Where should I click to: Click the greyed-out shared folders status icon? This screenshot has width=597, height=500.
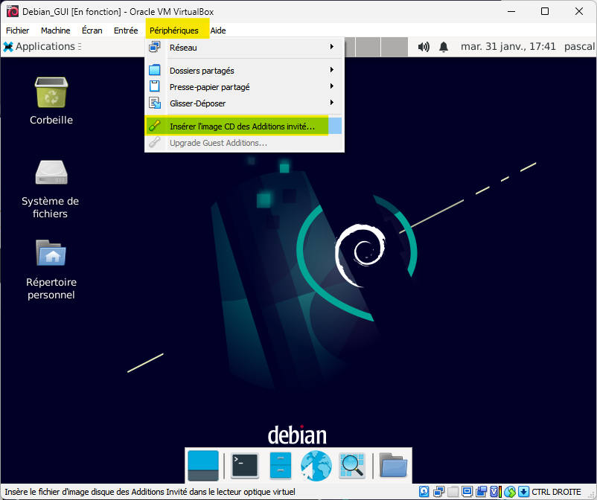click(x=453, y=492)
